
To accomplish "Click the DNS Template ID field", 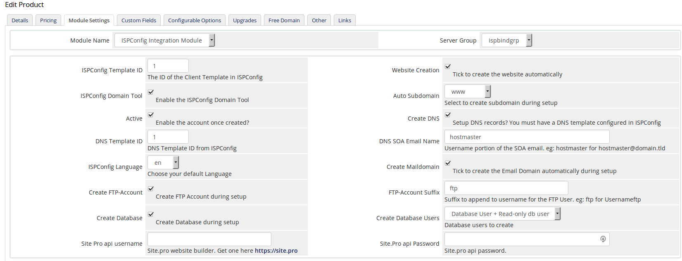I will click(168, 137).
